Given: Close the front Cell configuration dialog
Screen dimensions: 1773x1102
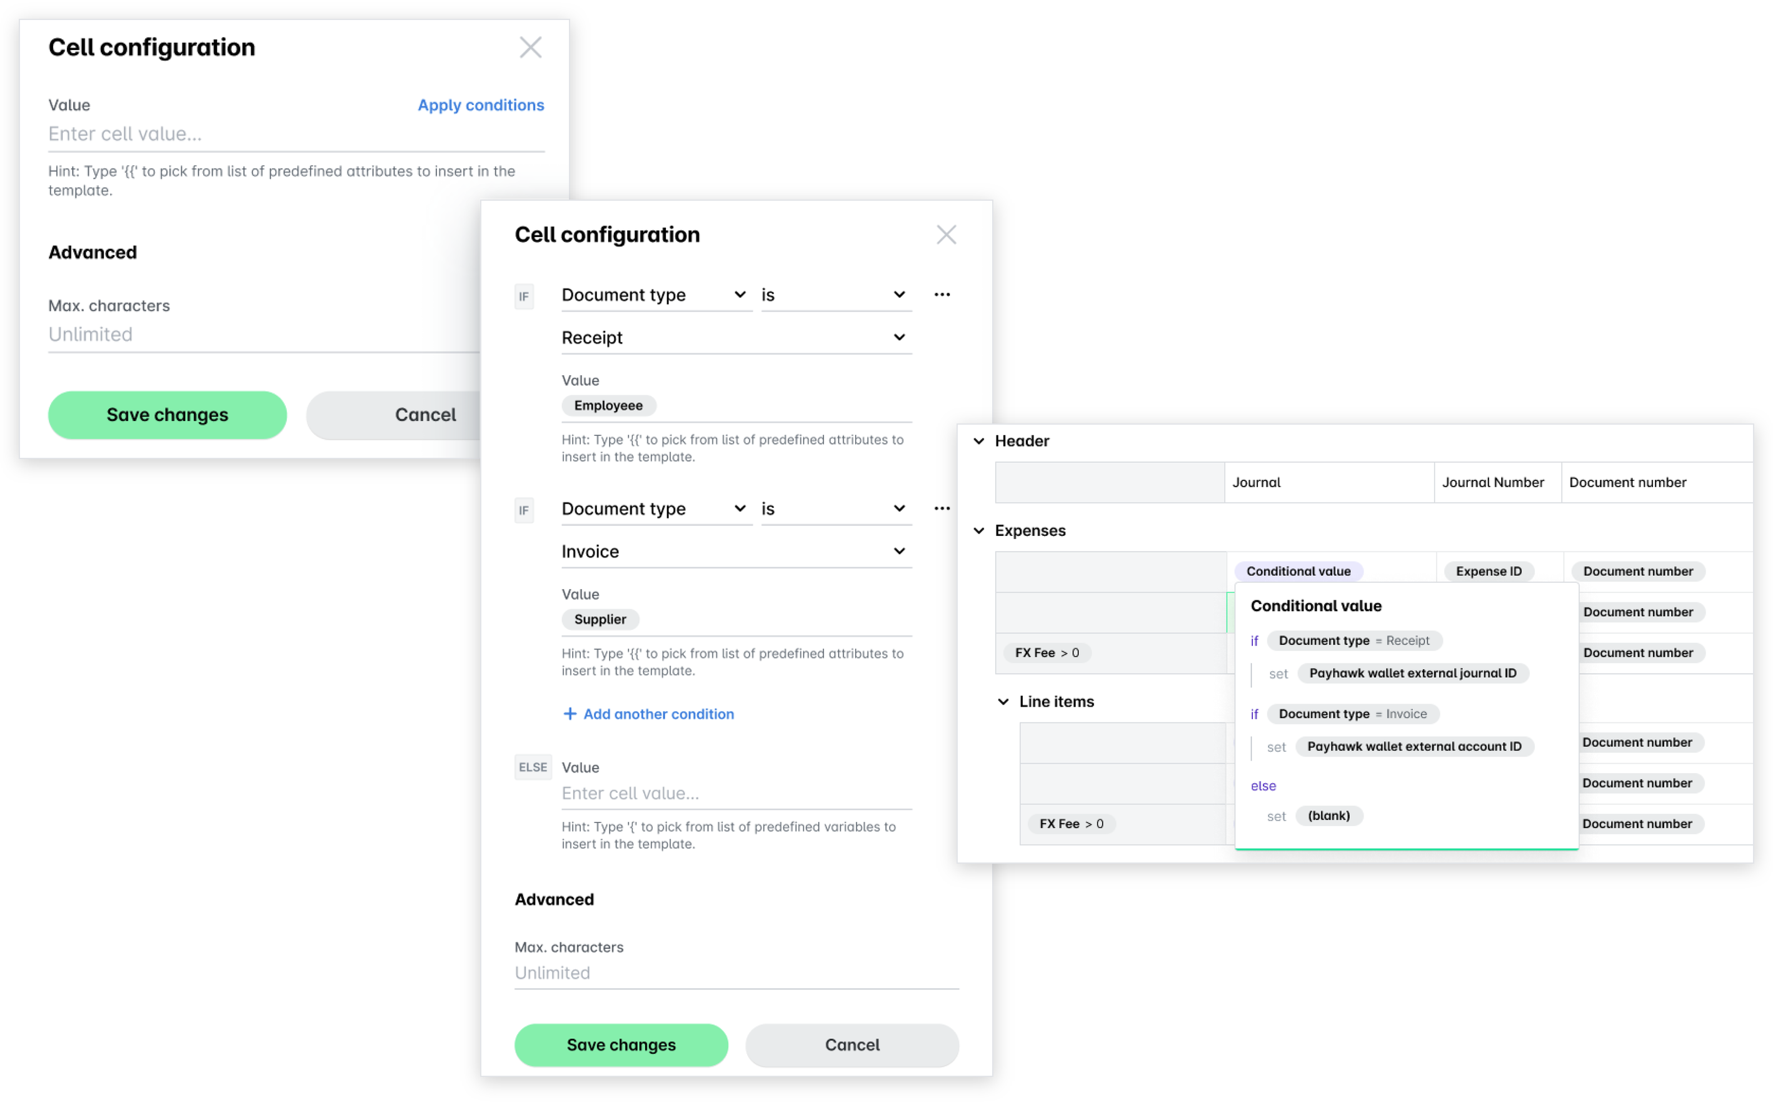Looking at the screenshot, I should click(x=947, y=235).
